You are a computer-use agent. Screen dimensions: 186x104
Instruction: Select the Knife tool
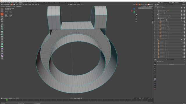click(x=2, y=42)
